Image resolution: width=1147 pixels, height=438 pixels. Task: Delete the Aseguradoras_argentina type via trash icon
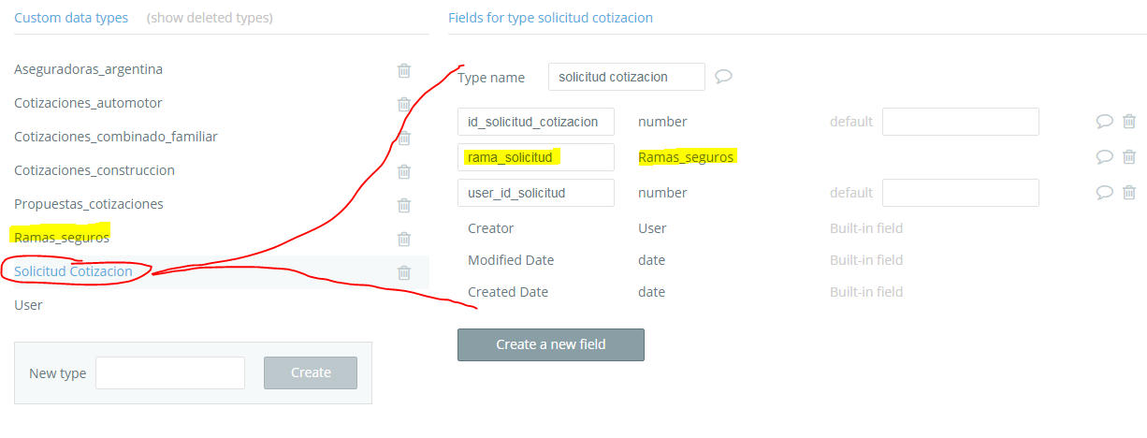tap(404, 70)
